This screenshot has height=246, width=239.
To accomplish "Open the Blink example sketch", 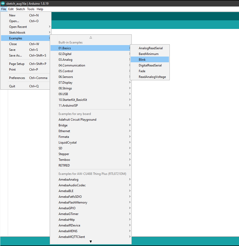I will point(150,60).
